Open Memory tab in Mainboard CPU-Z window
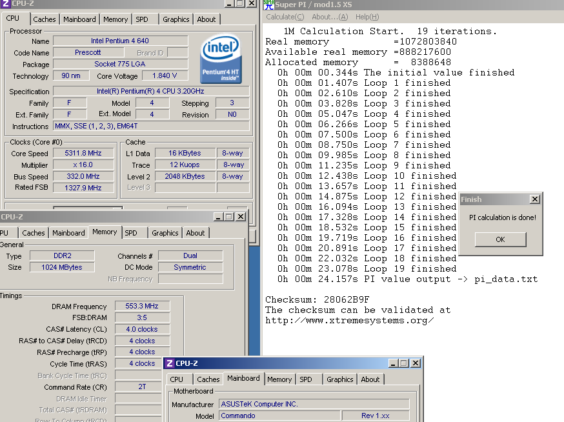The image size is (564, 422). 279,379
